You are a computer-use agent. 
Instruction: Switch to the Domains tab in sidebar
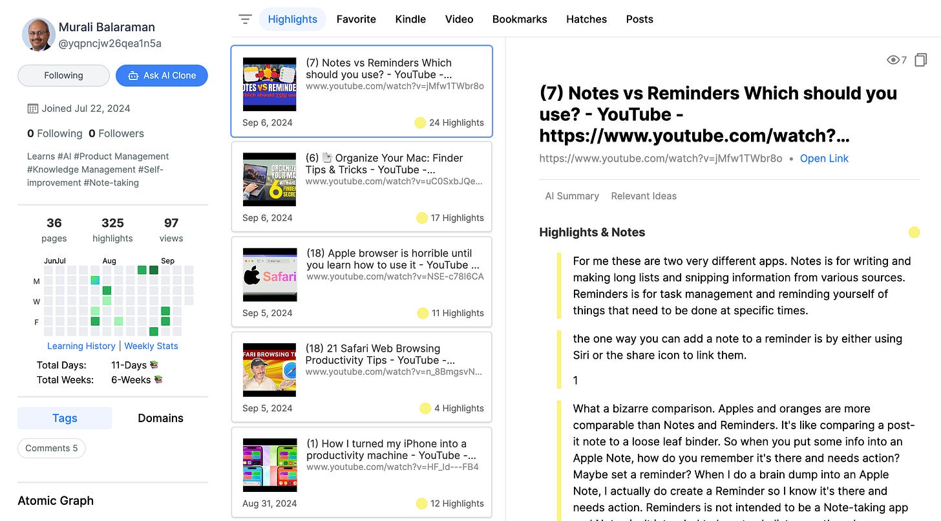coord(160,418)
